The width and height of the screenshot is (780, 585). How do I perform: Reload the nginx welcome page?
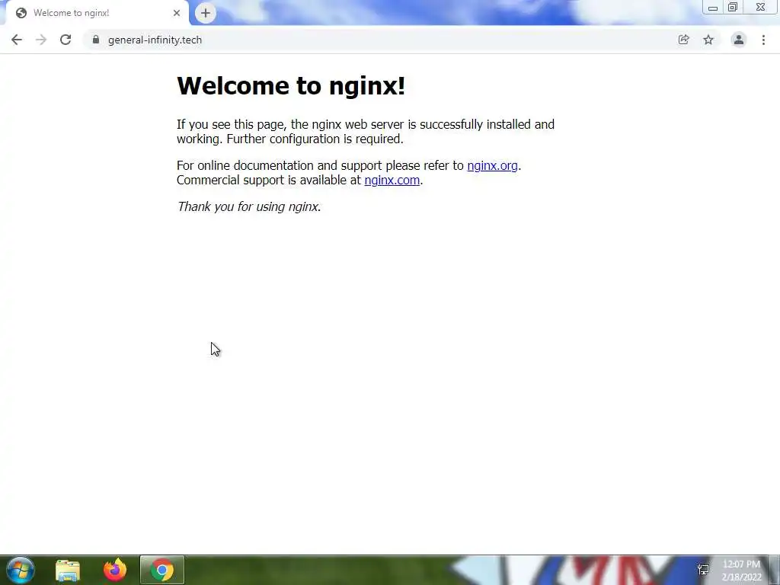66,40
